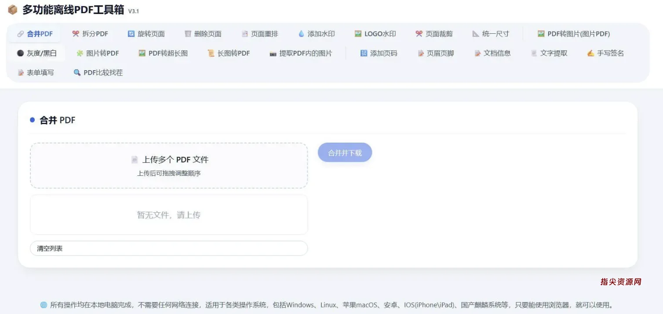The image size is (663, 314).
Task: Click the writing hand icon of 手写签名
Action: (590, 53)
